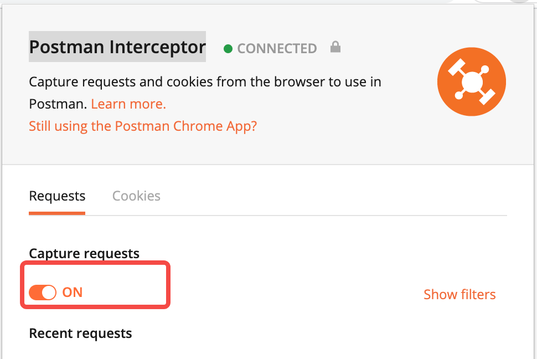Click the description text starting with Capture requests and cookies
Viewport: 537px width, 359px height.
click(x=205, y=83)
